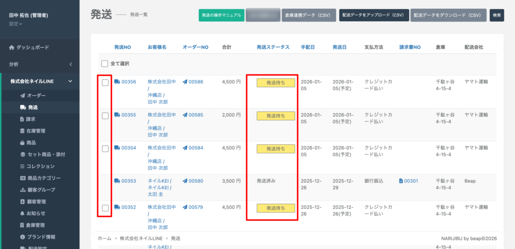This screenshot has height=249, width=515.
Task: Click the document icon beside invoice 00301
Action: pos(401,181)
